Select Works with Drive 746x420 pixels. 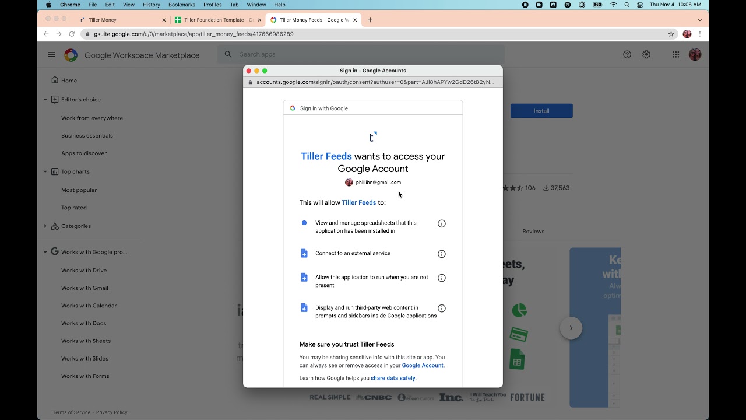(x=84, y=271)
